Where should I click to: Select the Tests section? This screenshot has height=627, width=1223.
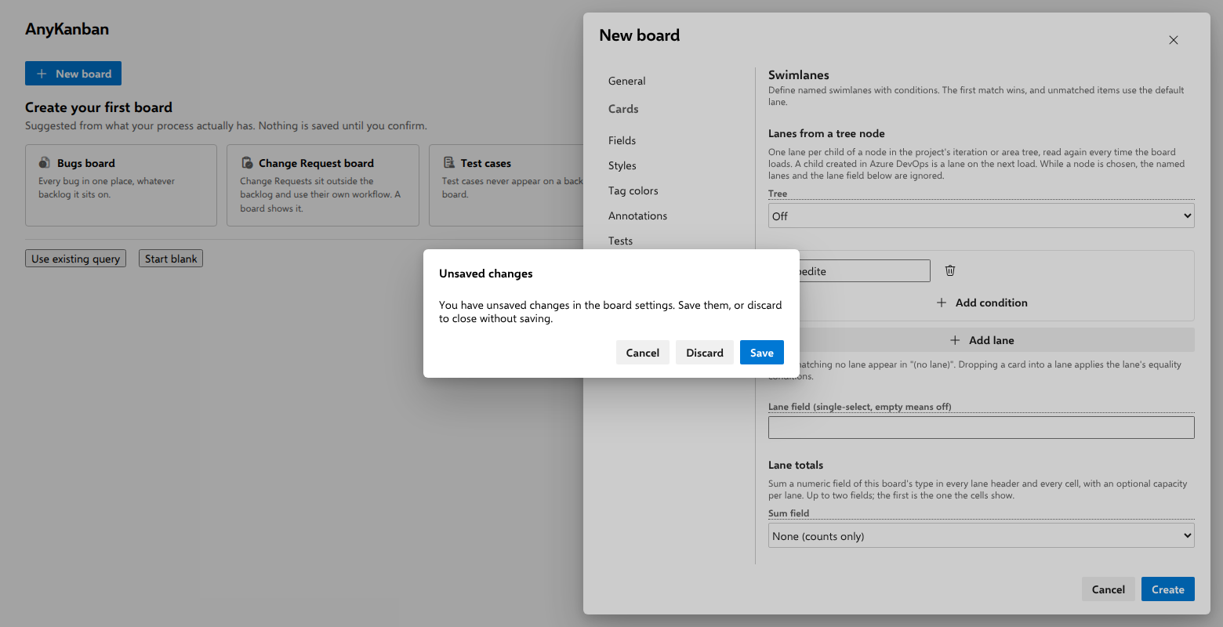tap(621, 241)
